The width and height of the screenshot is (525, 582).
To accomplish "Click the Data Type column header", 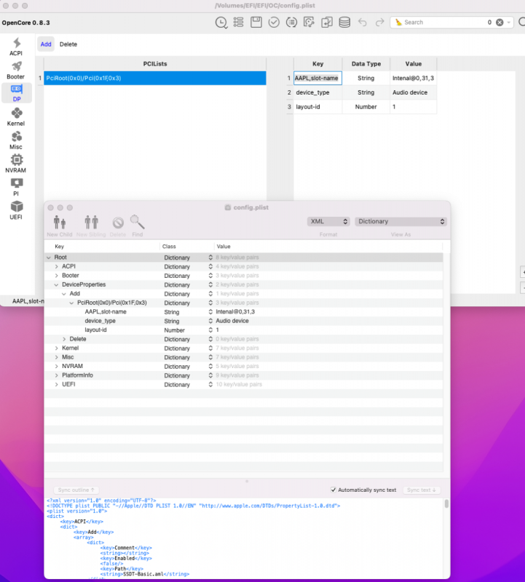I will 366,64.
